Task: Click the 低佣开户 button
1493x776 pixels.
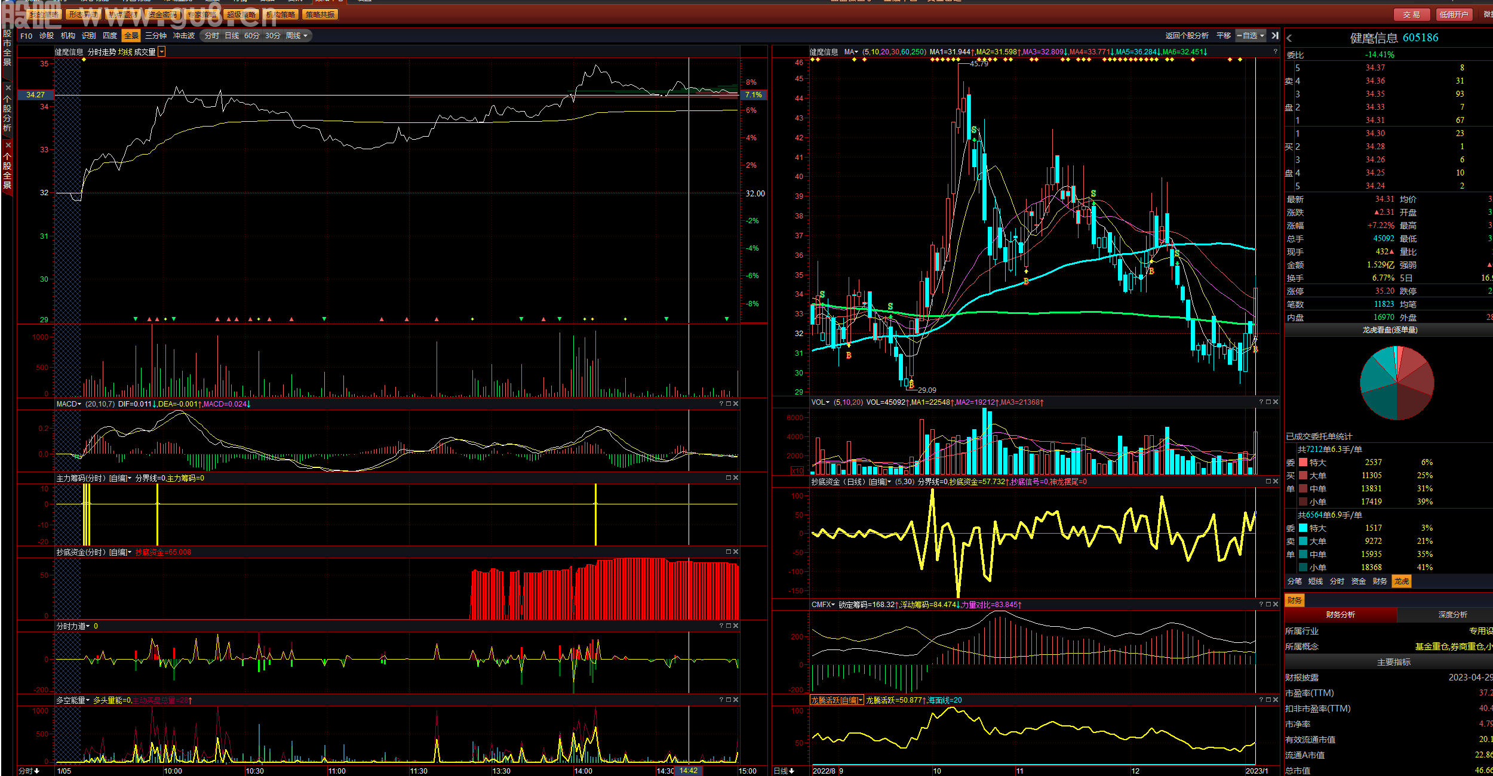Action: tap(1454, 14)
